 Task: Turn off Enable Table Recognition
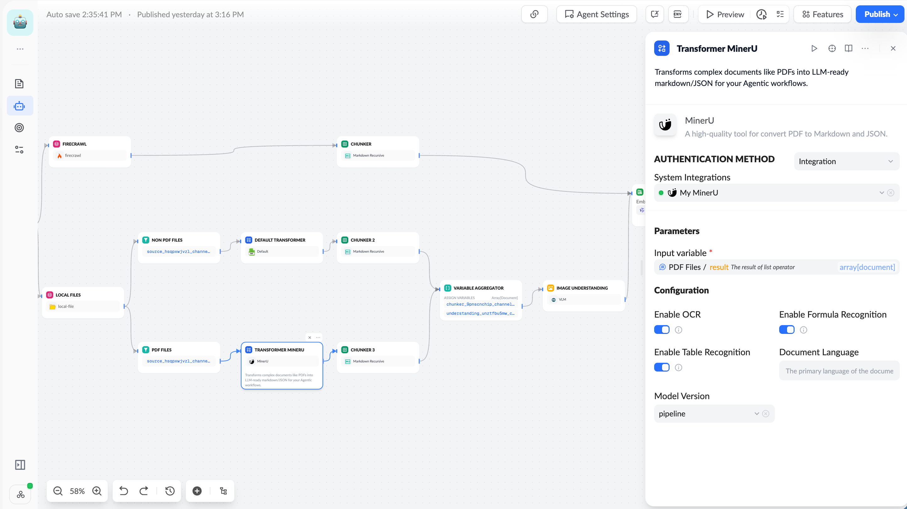(x=661, y=367)
